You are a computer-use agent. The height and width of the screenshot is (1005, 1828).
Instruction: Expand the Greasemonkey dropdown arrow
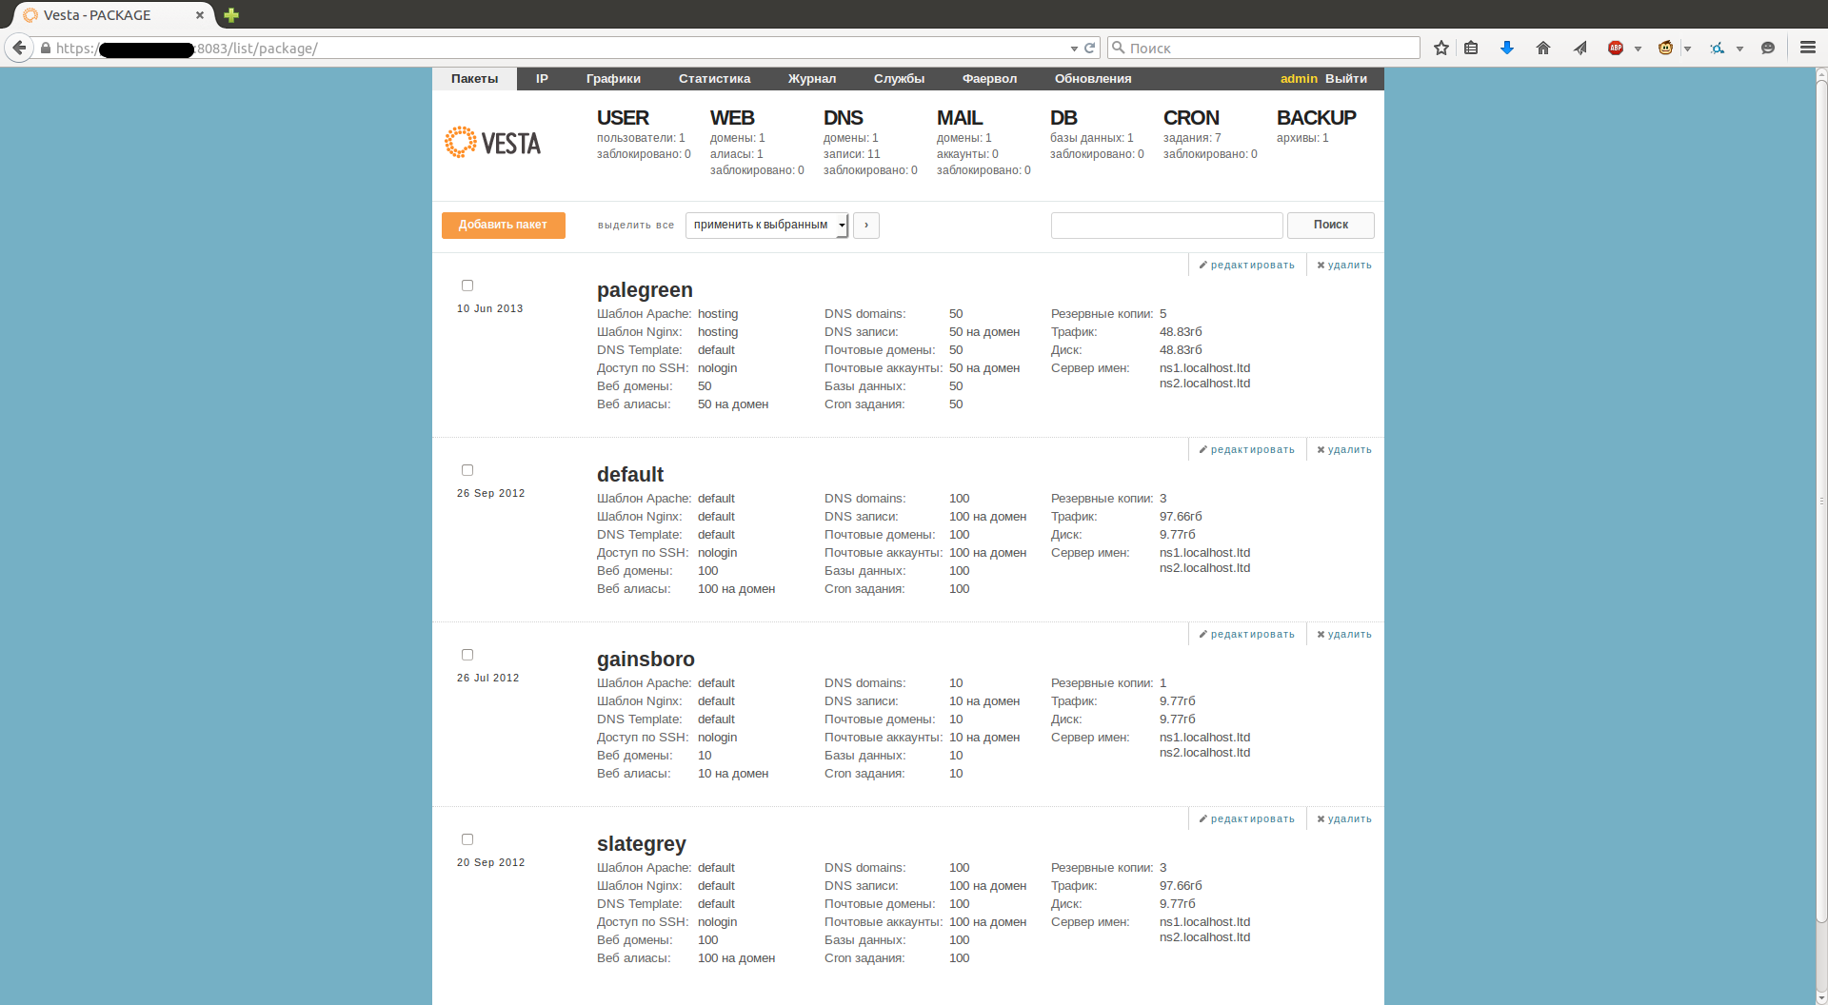(1687, 49)
